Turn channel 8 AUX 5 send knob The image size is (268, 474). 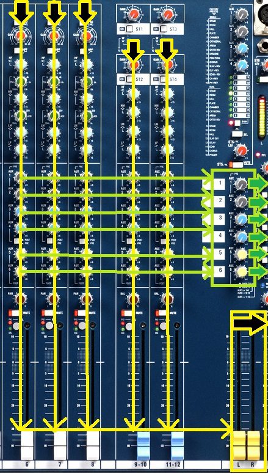point(87,254)
